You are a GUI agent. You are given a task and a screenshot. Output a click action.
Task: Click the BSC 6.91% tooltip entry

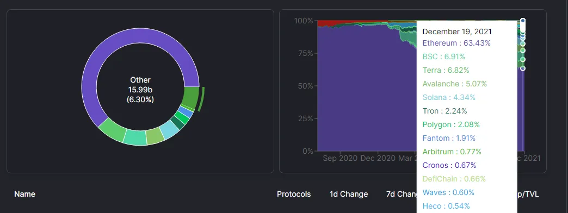pos(444,57)
